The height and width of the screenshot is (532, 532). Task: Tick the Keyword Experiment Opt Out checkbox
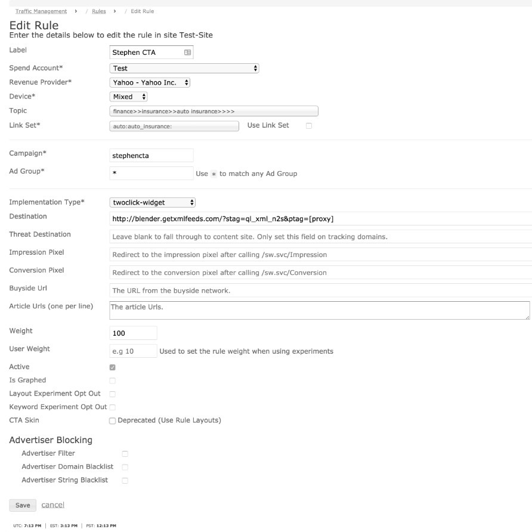pyautogui.click(x=113, y=407)
